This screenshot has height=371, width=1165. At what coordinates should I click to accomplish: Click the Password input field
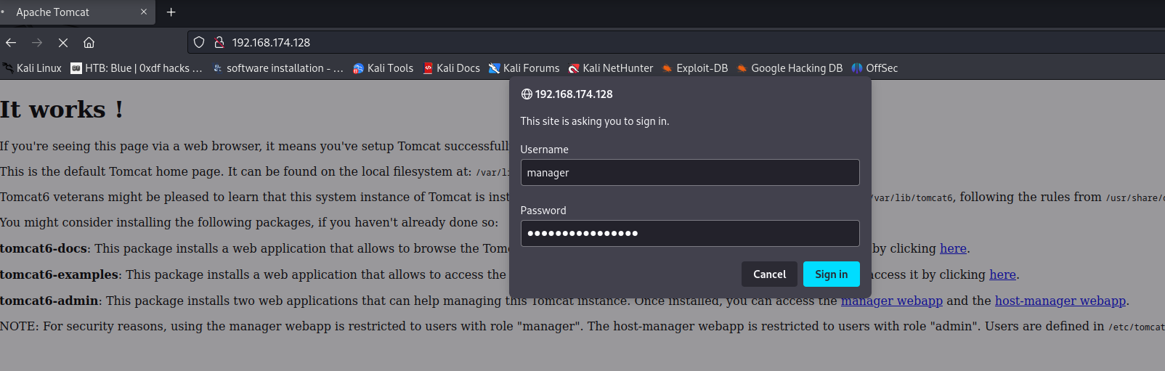(x=690, y=234)
